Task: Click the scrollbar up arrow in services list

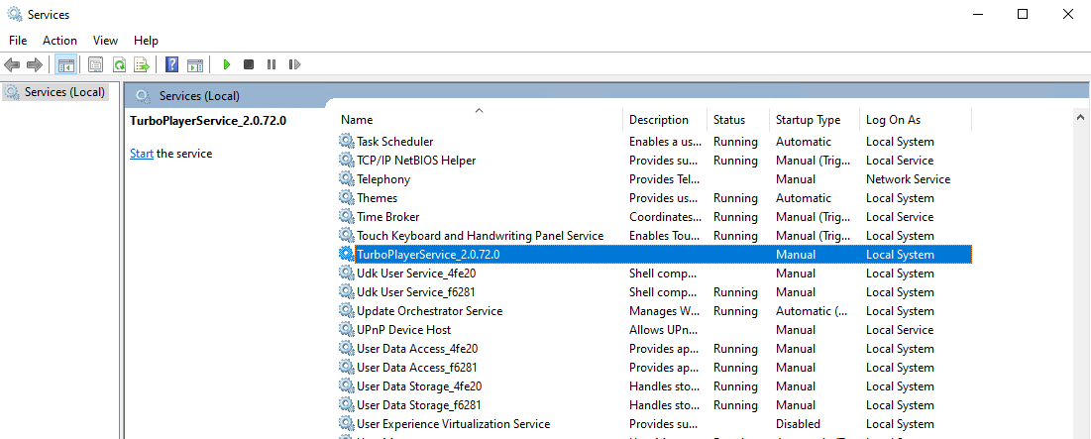Action: point(1081,118)
